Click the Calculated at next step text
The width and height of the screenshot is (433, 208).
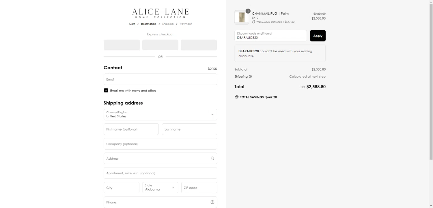point(307,77)
